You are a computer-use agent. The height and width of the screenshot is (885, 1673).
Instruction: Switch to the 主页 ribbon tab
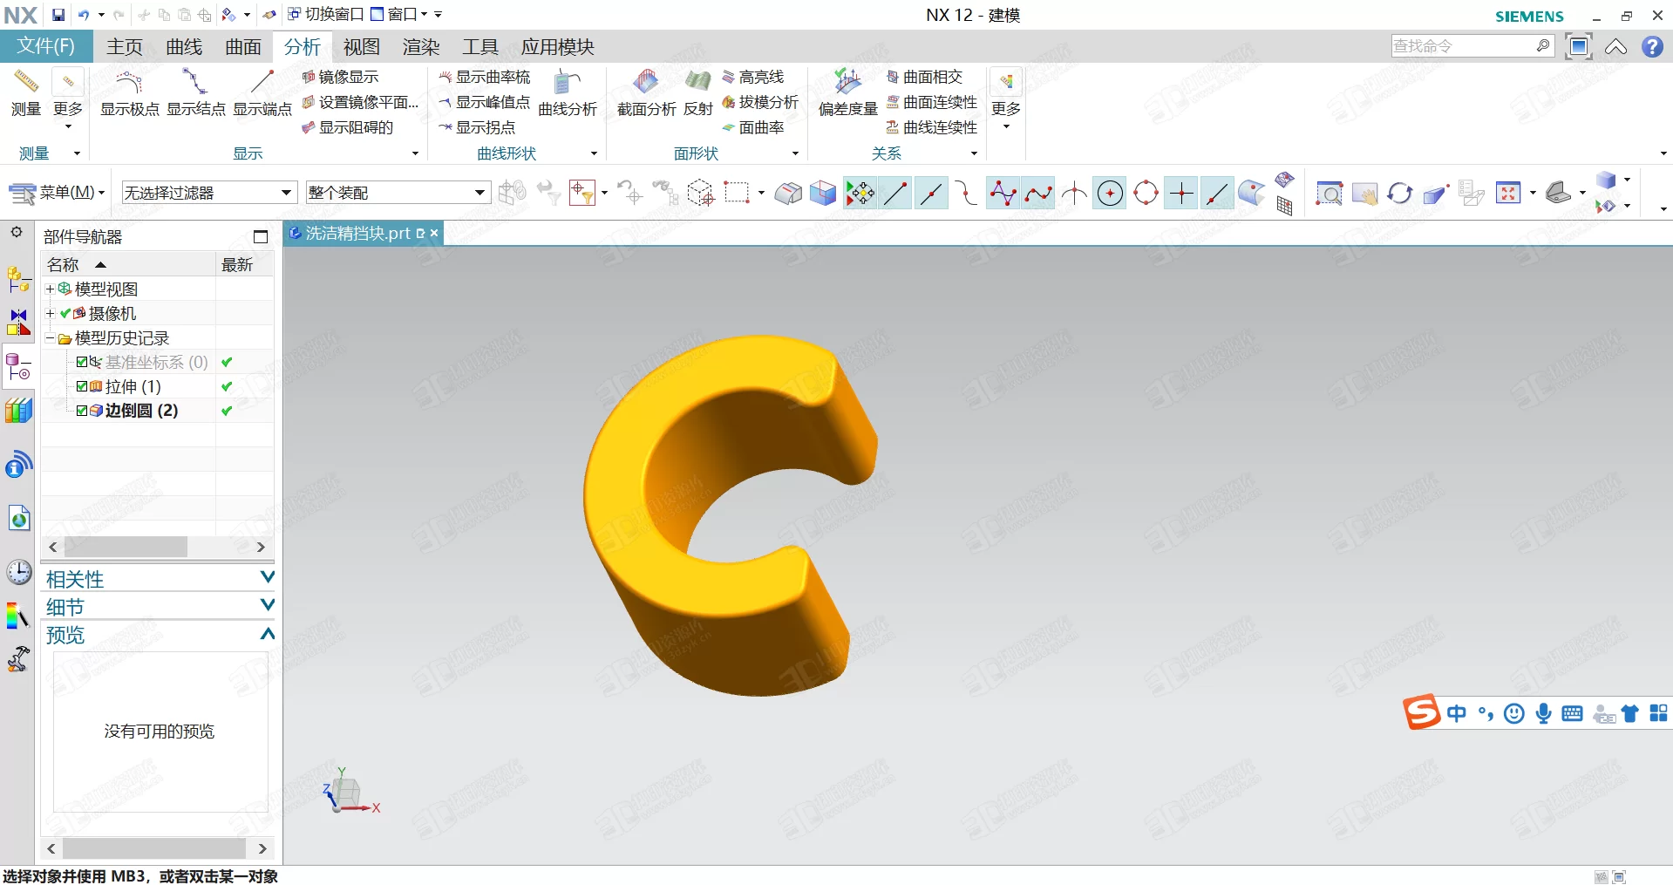coord(124,47)
